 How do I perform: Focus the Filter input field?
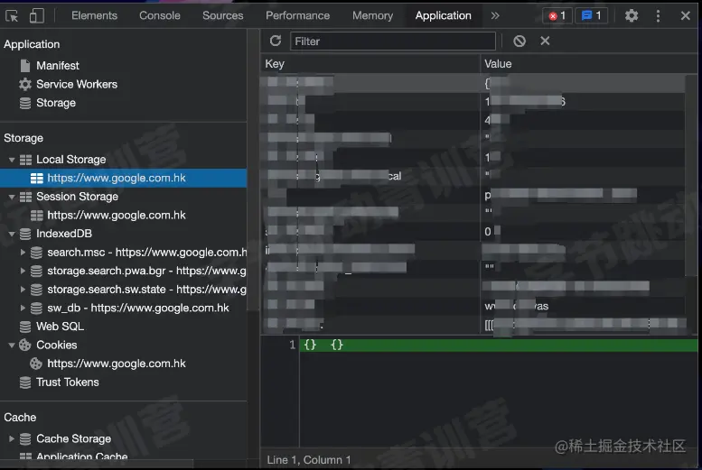tap(393, 41)
